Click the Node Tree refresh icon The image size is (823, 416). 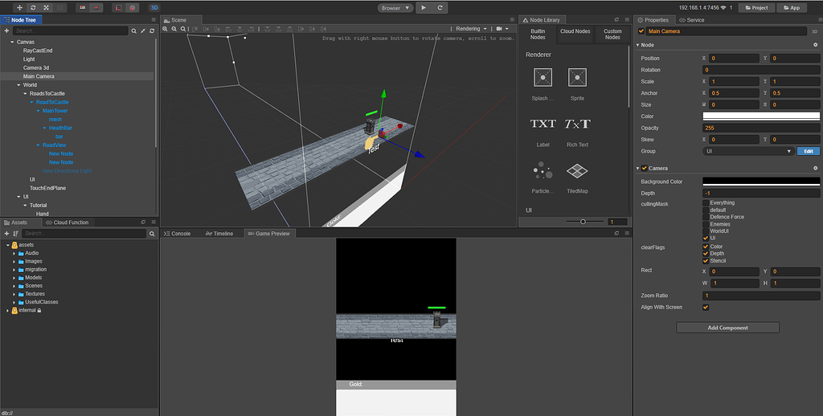pos(152,31)
